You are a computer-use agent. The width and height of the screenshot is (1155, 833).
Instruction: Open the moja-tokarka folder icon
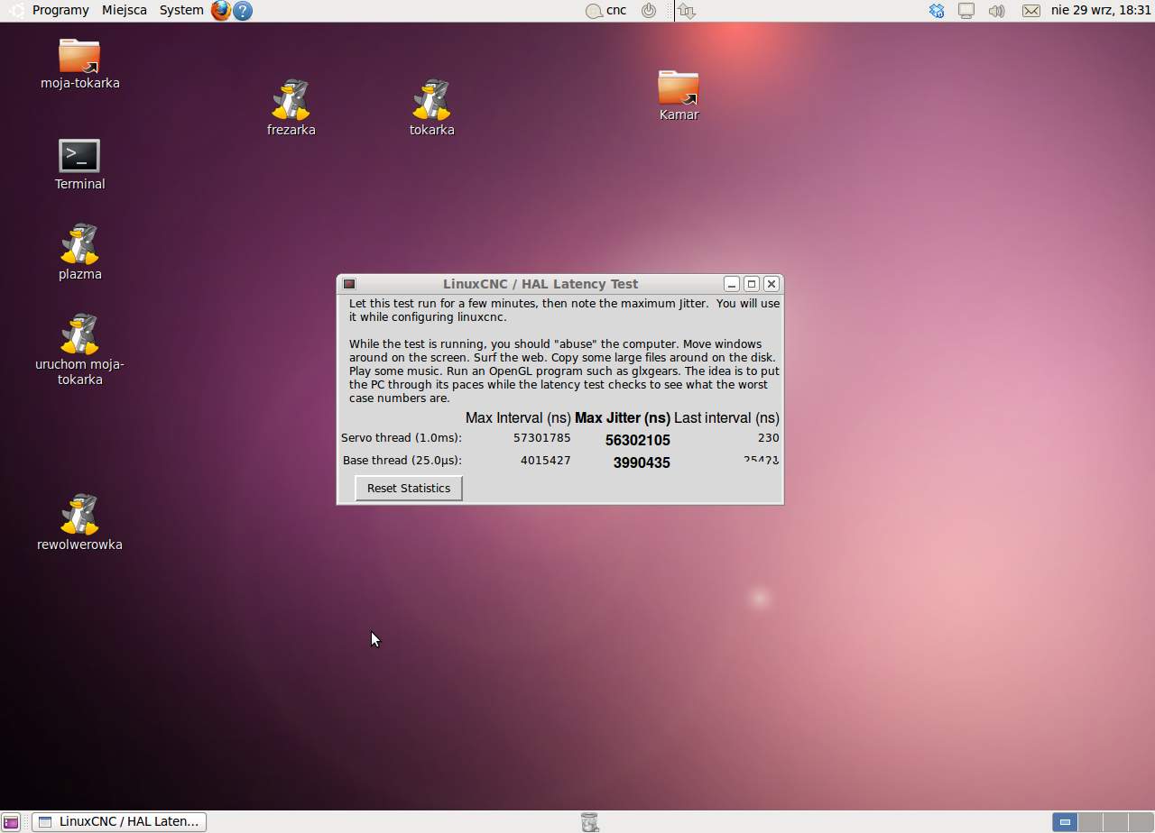[79, 56]
